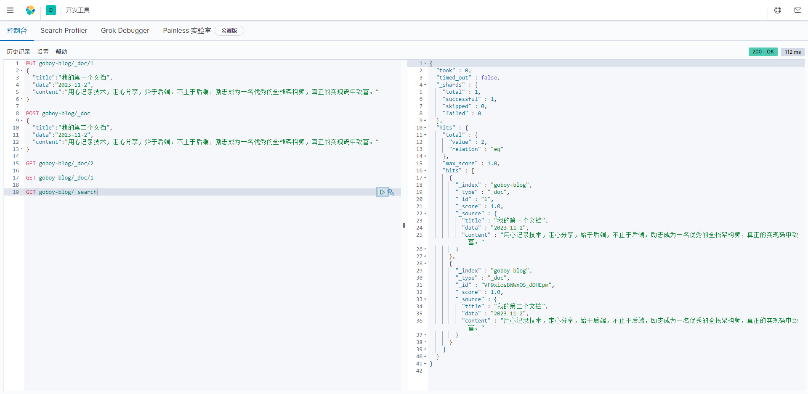Click the Elastic logo
The width and height of the screenshot is (808, 394).
(x=30, y=10)
